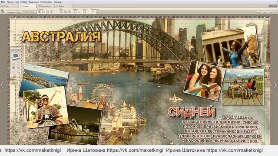Go to the previous spread using the left arrow

coord(2,85)
